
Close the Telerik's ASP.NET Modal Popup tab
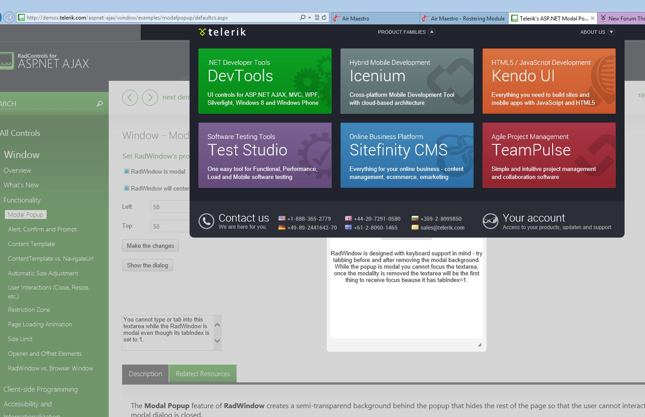tap(593, 18)
